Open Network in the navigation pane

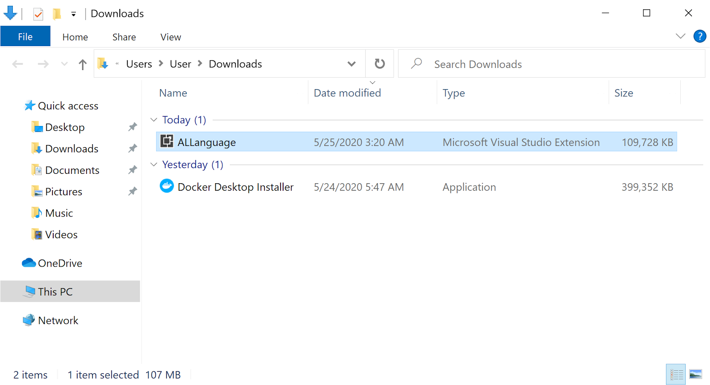pyautogui.click(x=51, y=320)
